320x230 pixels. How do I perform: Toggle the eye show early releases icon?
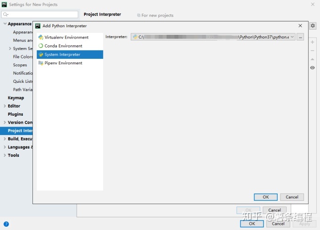pos(312,68)
